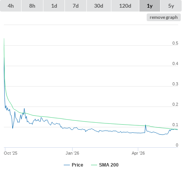Open the 7d time range tab
182x175 pixels.
(76, 6)
